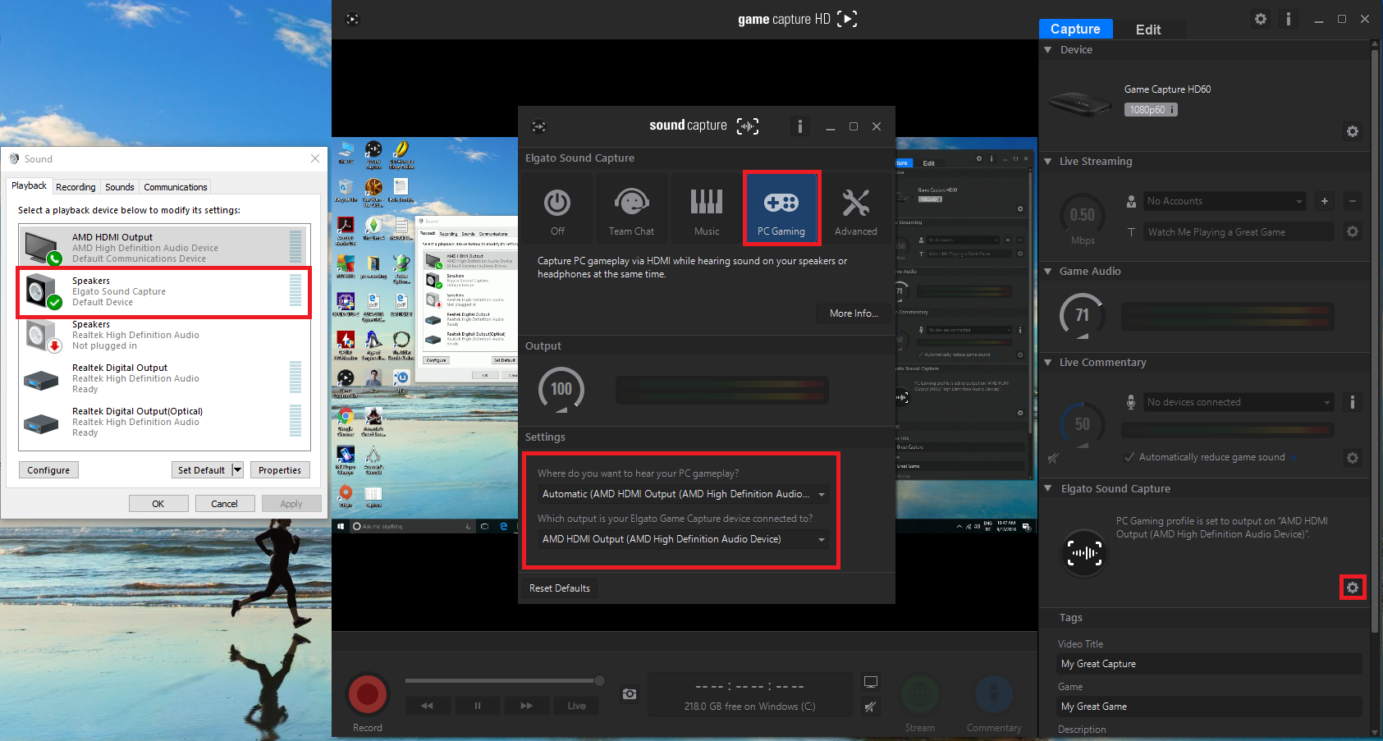Click the More Info button
1383x741 pixels.
click(853, 313)
